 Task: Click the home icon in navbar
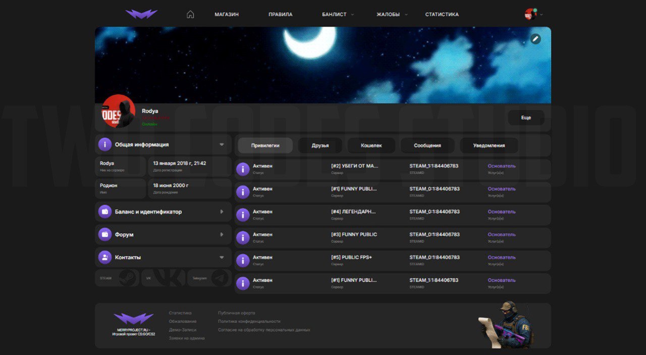tap(190, 15)
